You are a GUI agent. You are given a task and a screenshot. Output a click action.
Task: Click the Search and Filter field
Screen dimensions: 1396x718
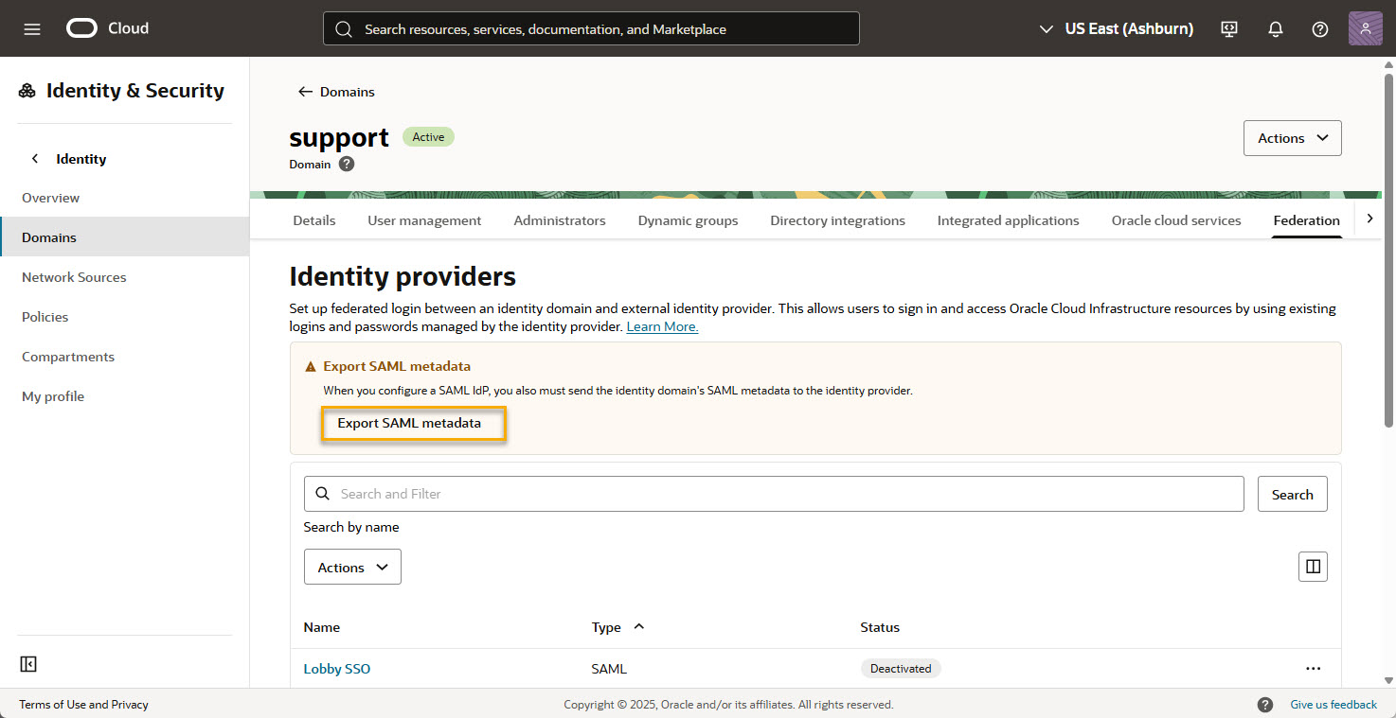pos(774,494)
